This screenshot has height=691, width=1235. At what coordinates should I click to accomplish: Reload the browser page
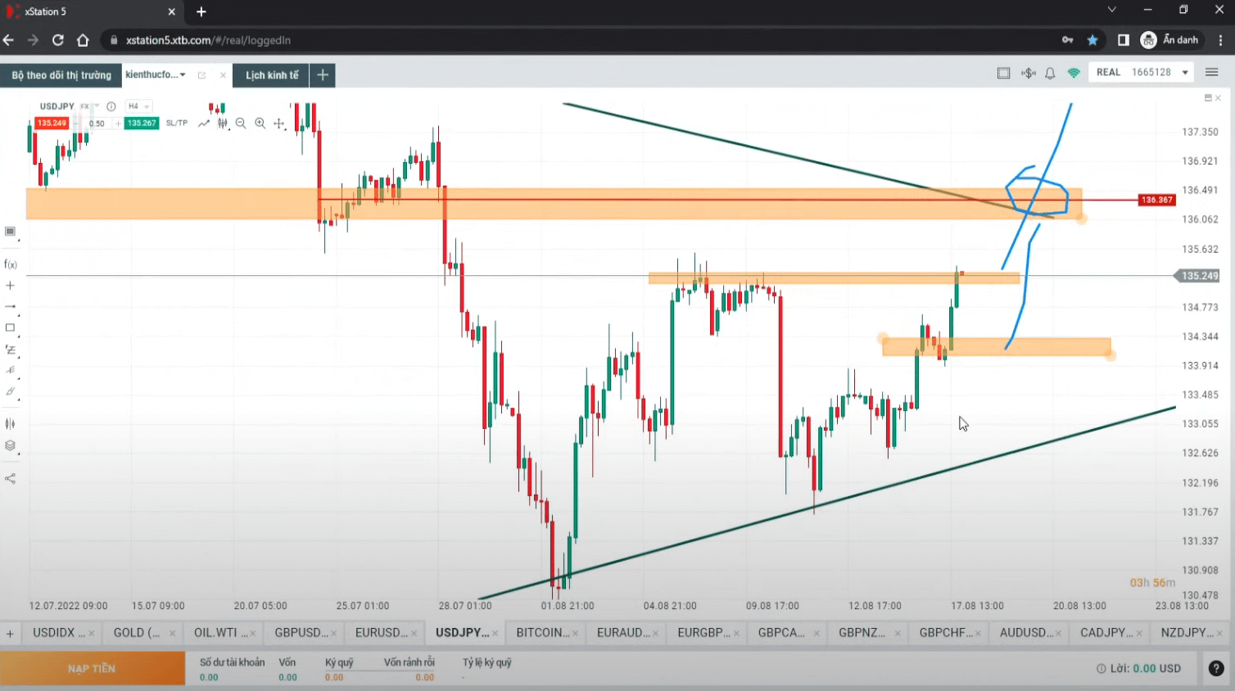point(58,40)
